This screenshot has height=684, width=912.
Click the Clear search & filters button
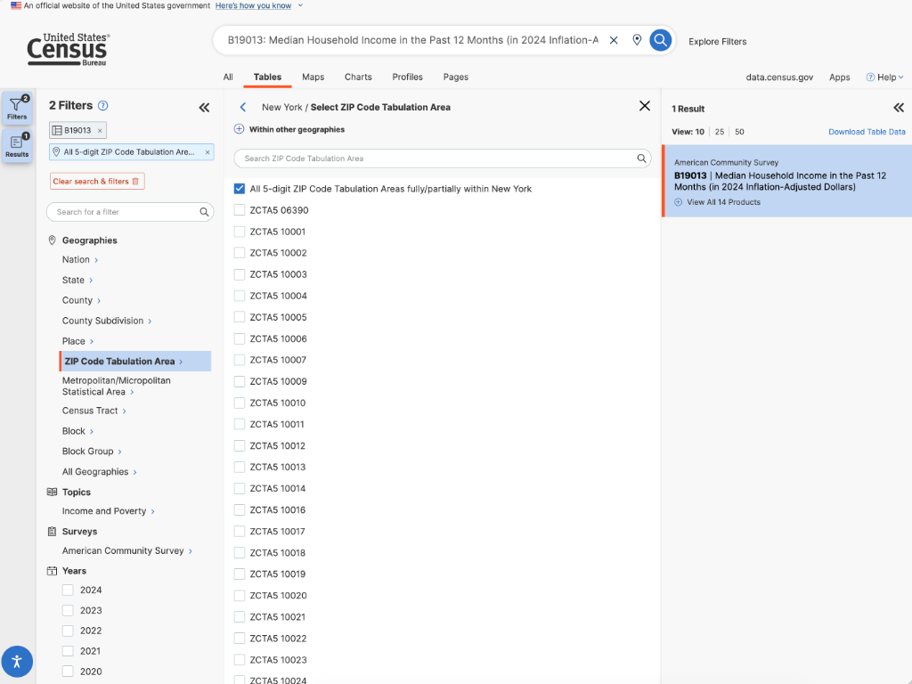(97, 182)
